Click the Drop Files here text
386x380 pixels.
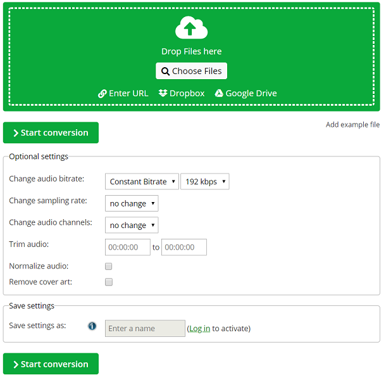coord(192,51)
